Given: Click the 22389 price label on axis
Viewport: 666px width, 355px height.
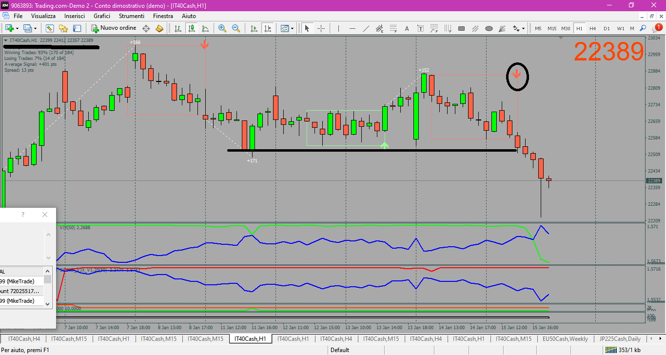Looking at the screenshot, I should tap(654, 181).
